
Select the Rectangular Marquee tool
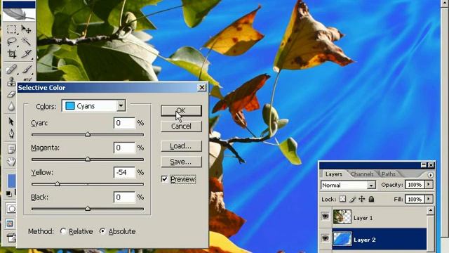coord(11,30)
